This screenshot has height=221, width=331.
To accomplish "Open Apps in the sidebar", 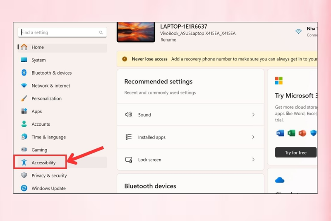I will coord(62,111).
